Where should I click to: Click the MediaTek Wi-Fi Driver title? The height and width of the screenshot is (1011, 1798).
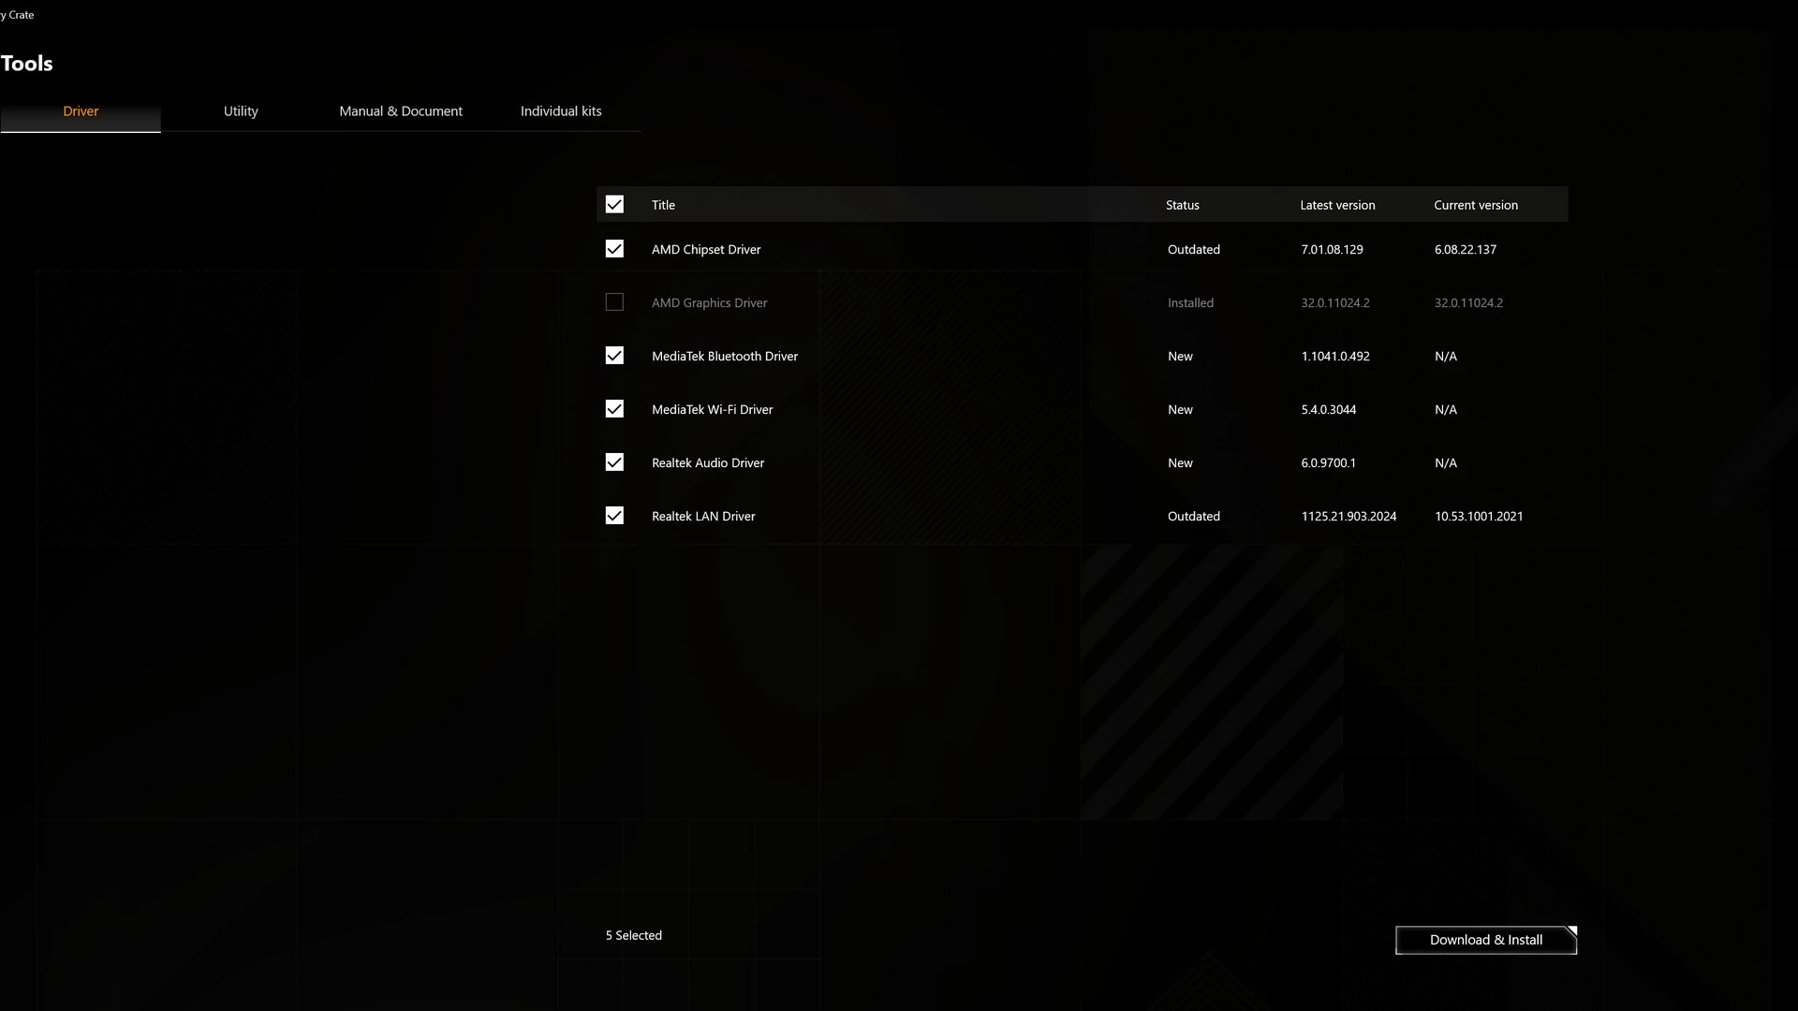click(712, 410)
